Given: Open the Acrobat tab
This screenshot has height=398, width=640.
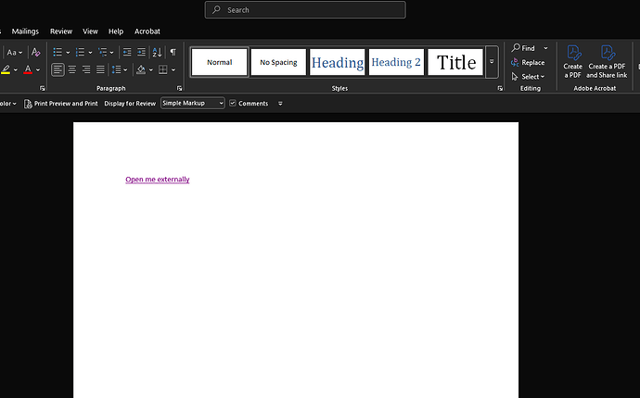Looking at the screenshot, I should click(x=147, y=31).
